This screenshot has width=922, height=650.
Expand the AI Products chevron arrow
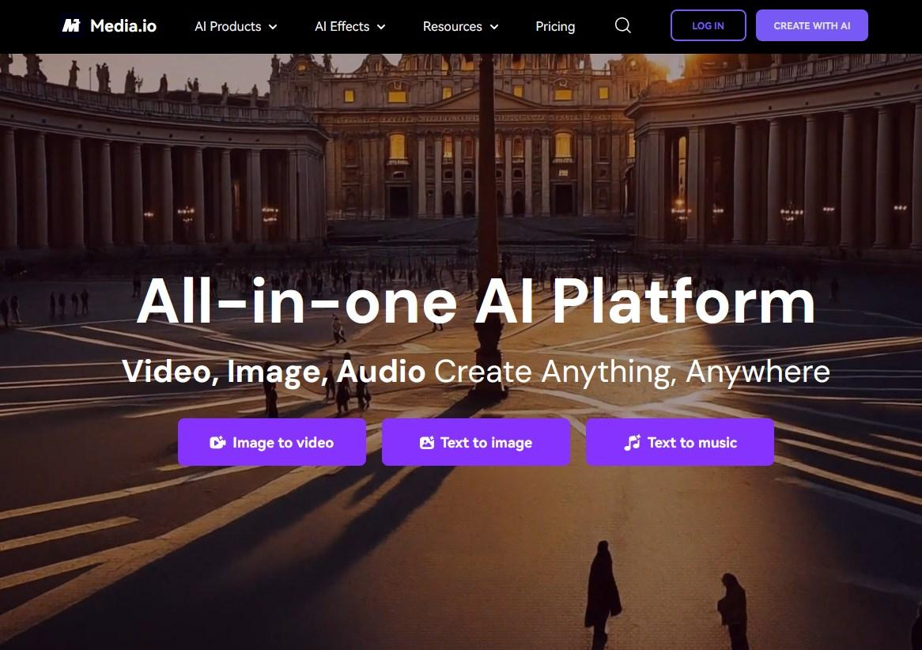(273, 27)
